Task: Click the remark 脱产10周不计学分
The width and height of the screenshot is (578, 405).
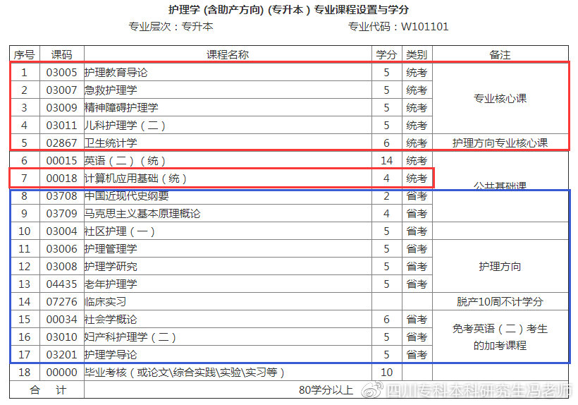Action: pos(500,302)
